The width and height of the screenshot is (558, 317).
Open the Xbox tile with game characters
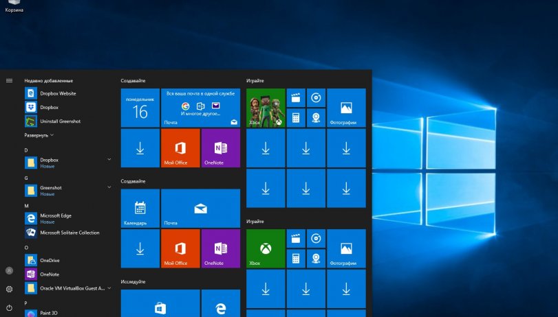[x=266, y=108]
